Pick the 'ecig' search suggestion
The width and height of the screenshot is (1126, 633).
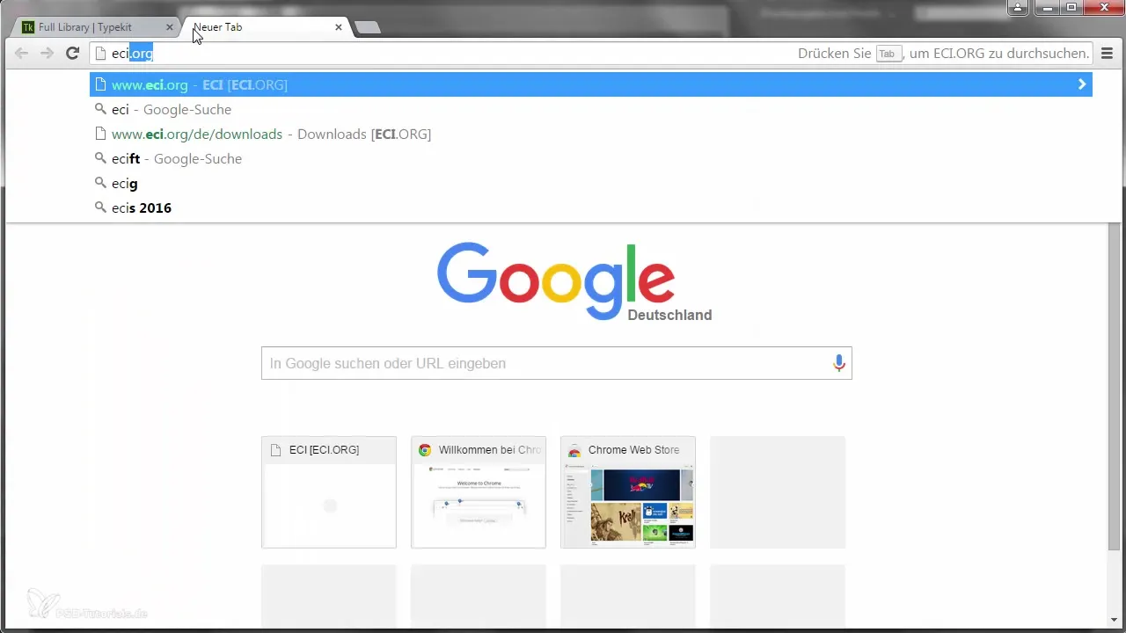coord(591,184)
